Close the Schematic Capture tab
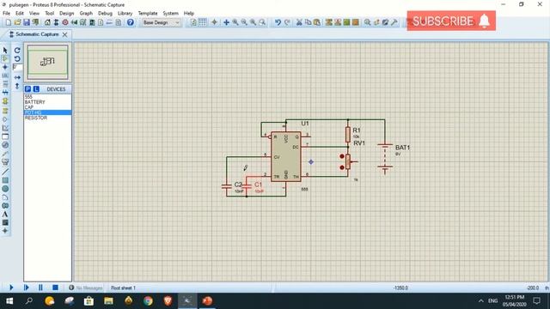The width and height of the screenshot is (550, 309). point(65,34)
